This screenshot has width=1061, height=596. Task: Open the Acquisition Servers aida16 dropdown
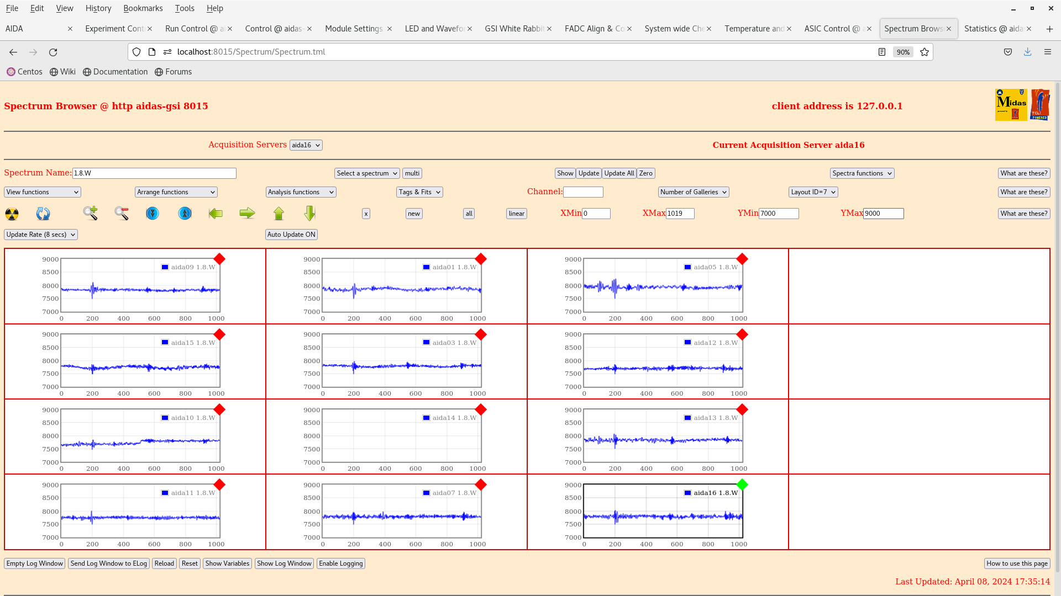point(306,145)
